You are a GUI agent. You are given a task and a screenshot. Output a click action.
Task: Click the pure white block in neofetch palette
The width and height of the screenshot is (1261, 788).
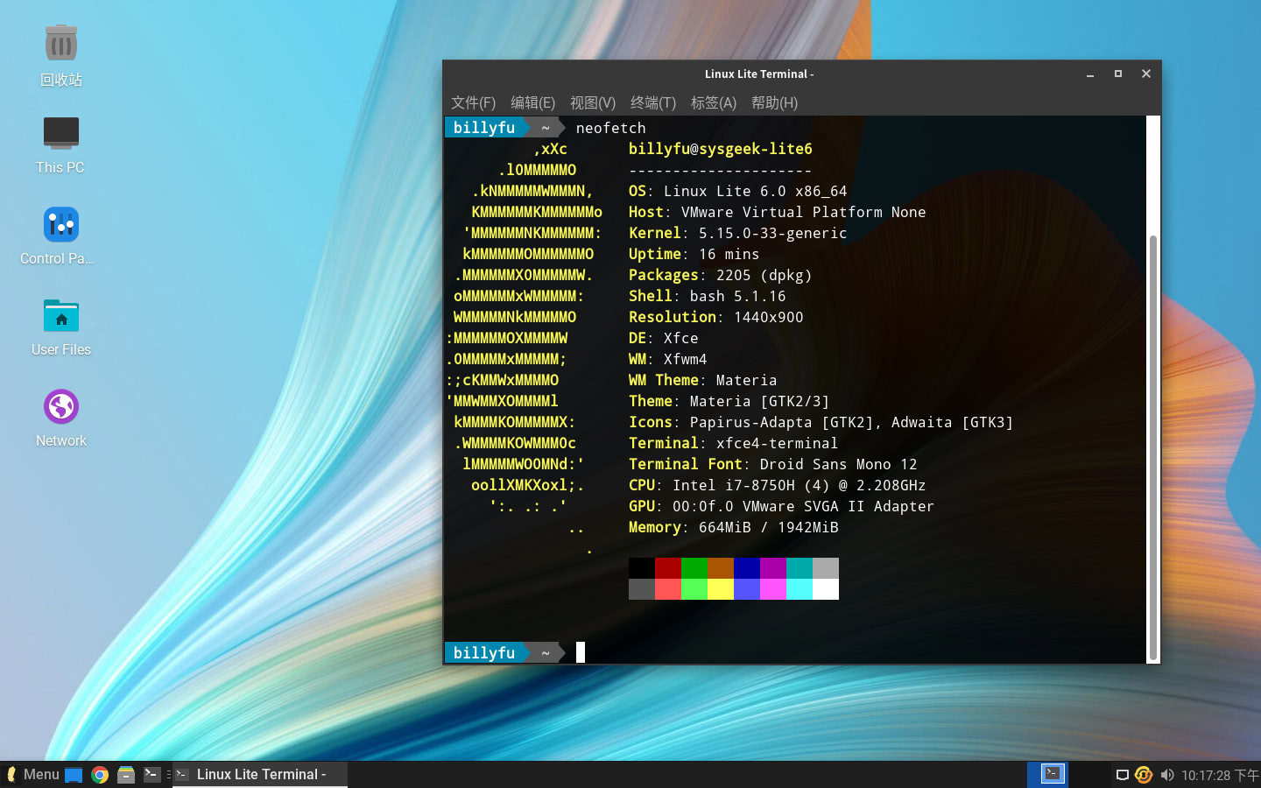click(x=826, y=589)
